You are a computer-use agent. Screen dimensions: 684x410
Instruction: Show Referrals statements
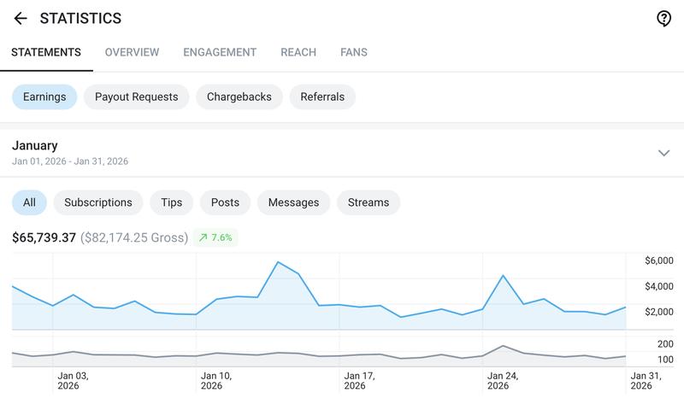click(x=322, y=97)
